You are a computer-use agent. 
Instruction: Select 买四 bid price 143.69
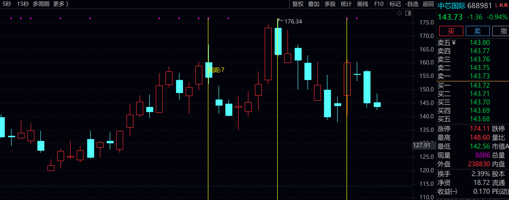tap(480, 110)
